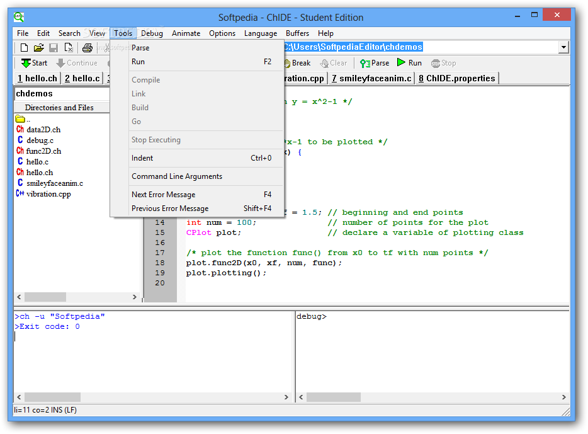The image size is (588, 434).
Task: Click file pane horizontal scrollbar thumb
Action: 45,297
